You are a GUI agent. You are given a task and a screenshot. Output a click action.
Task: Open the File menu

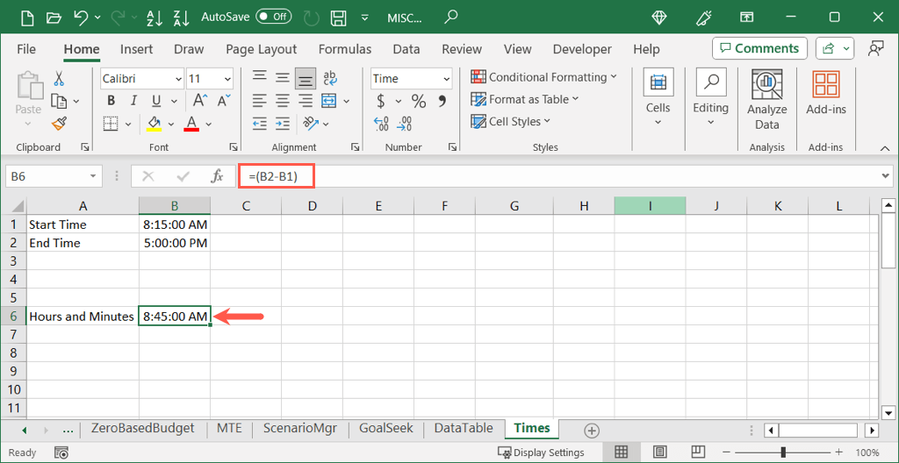pos(26,49)
